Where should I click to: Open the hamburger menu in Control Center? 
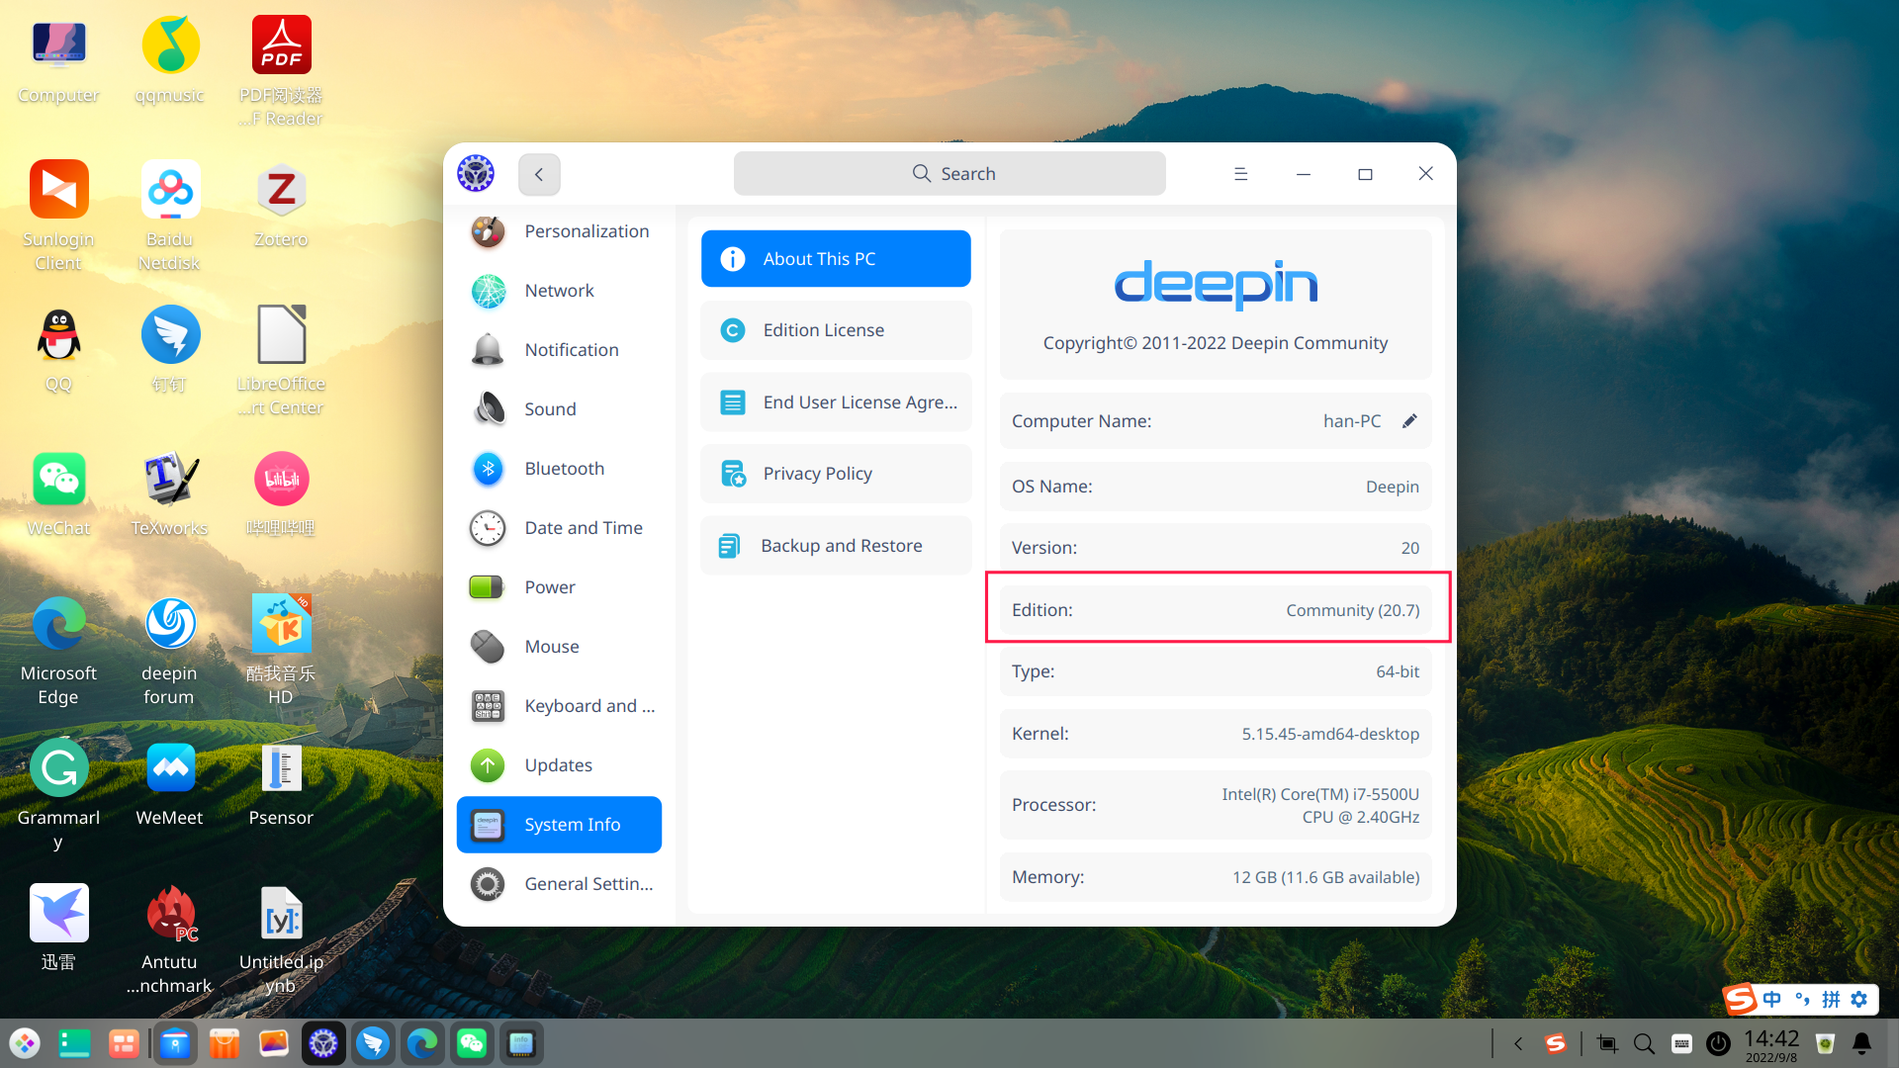(1241, 173)
